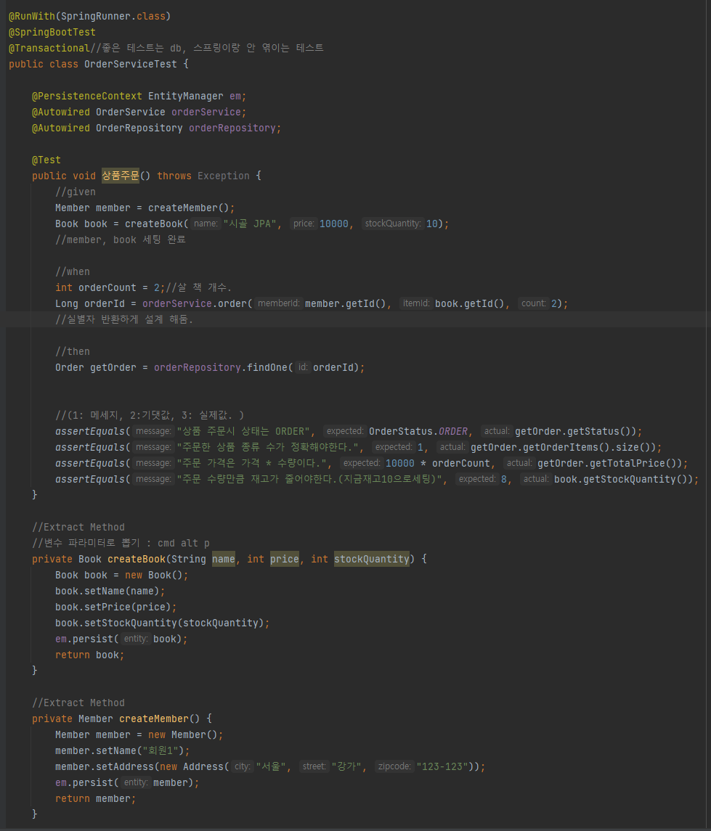Click getOrder.getStatus() call
Viewport: 711px width, 831px height.
[x=575, y=431]
